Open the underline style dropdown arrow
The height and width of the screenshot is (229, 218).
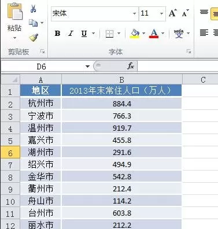[93, 34]
